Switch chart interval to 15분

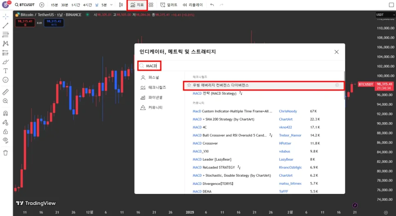point(54,5)
